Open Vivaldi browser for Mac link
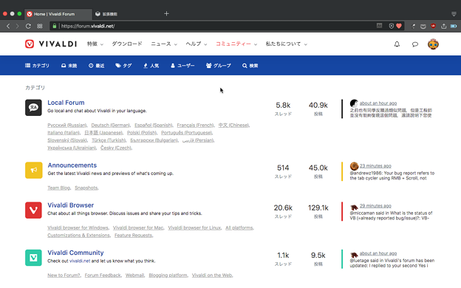The width and height of the screenshot is (461, 288). 138,227
